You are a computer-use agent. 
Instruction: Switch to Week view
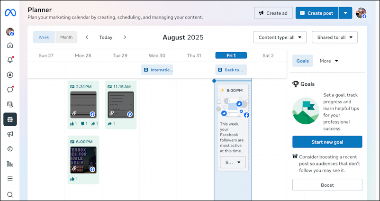pos(44,37)
